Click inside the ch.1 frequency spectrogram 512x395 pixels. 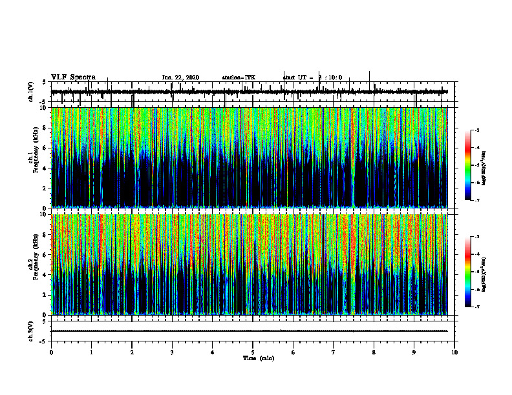250,157
